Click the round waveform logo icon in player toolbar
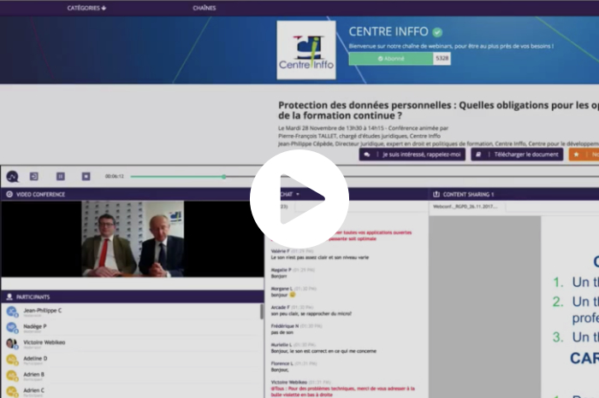Screen dimensions: 599x398 (x=12, y=177)
